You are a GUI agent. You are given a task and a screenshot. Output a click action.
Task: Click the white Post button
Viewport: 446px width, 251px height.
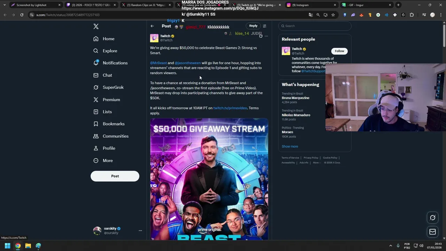pyautogui.click(x=115, y=176)
